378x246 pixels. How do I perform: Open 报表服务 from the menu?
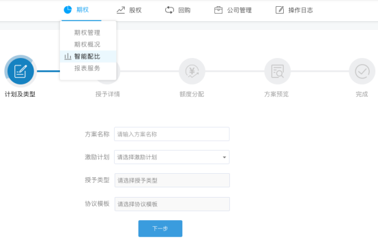pos(88,68)
